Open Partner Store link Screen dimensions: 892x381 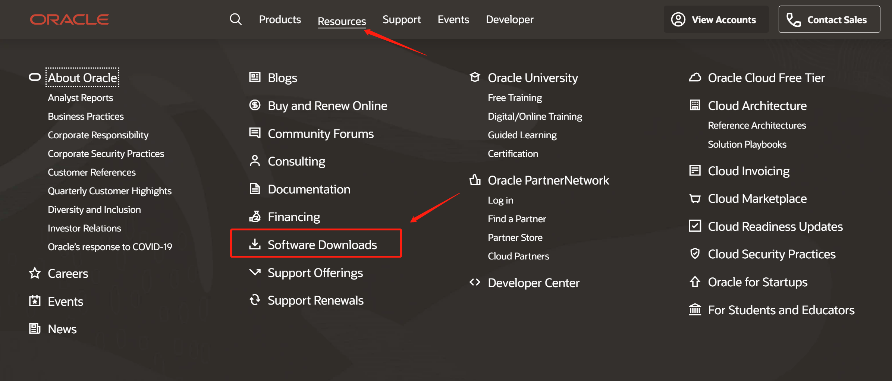(x=515, y=237)
